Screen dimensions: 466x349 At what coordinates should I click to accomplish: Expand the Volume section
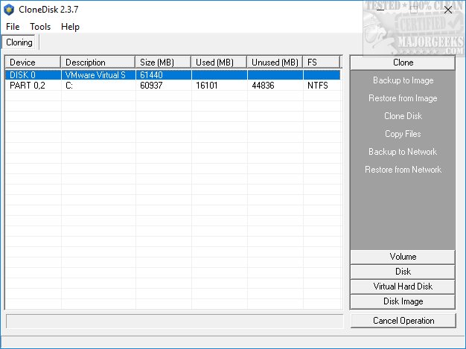pos(403,257)
